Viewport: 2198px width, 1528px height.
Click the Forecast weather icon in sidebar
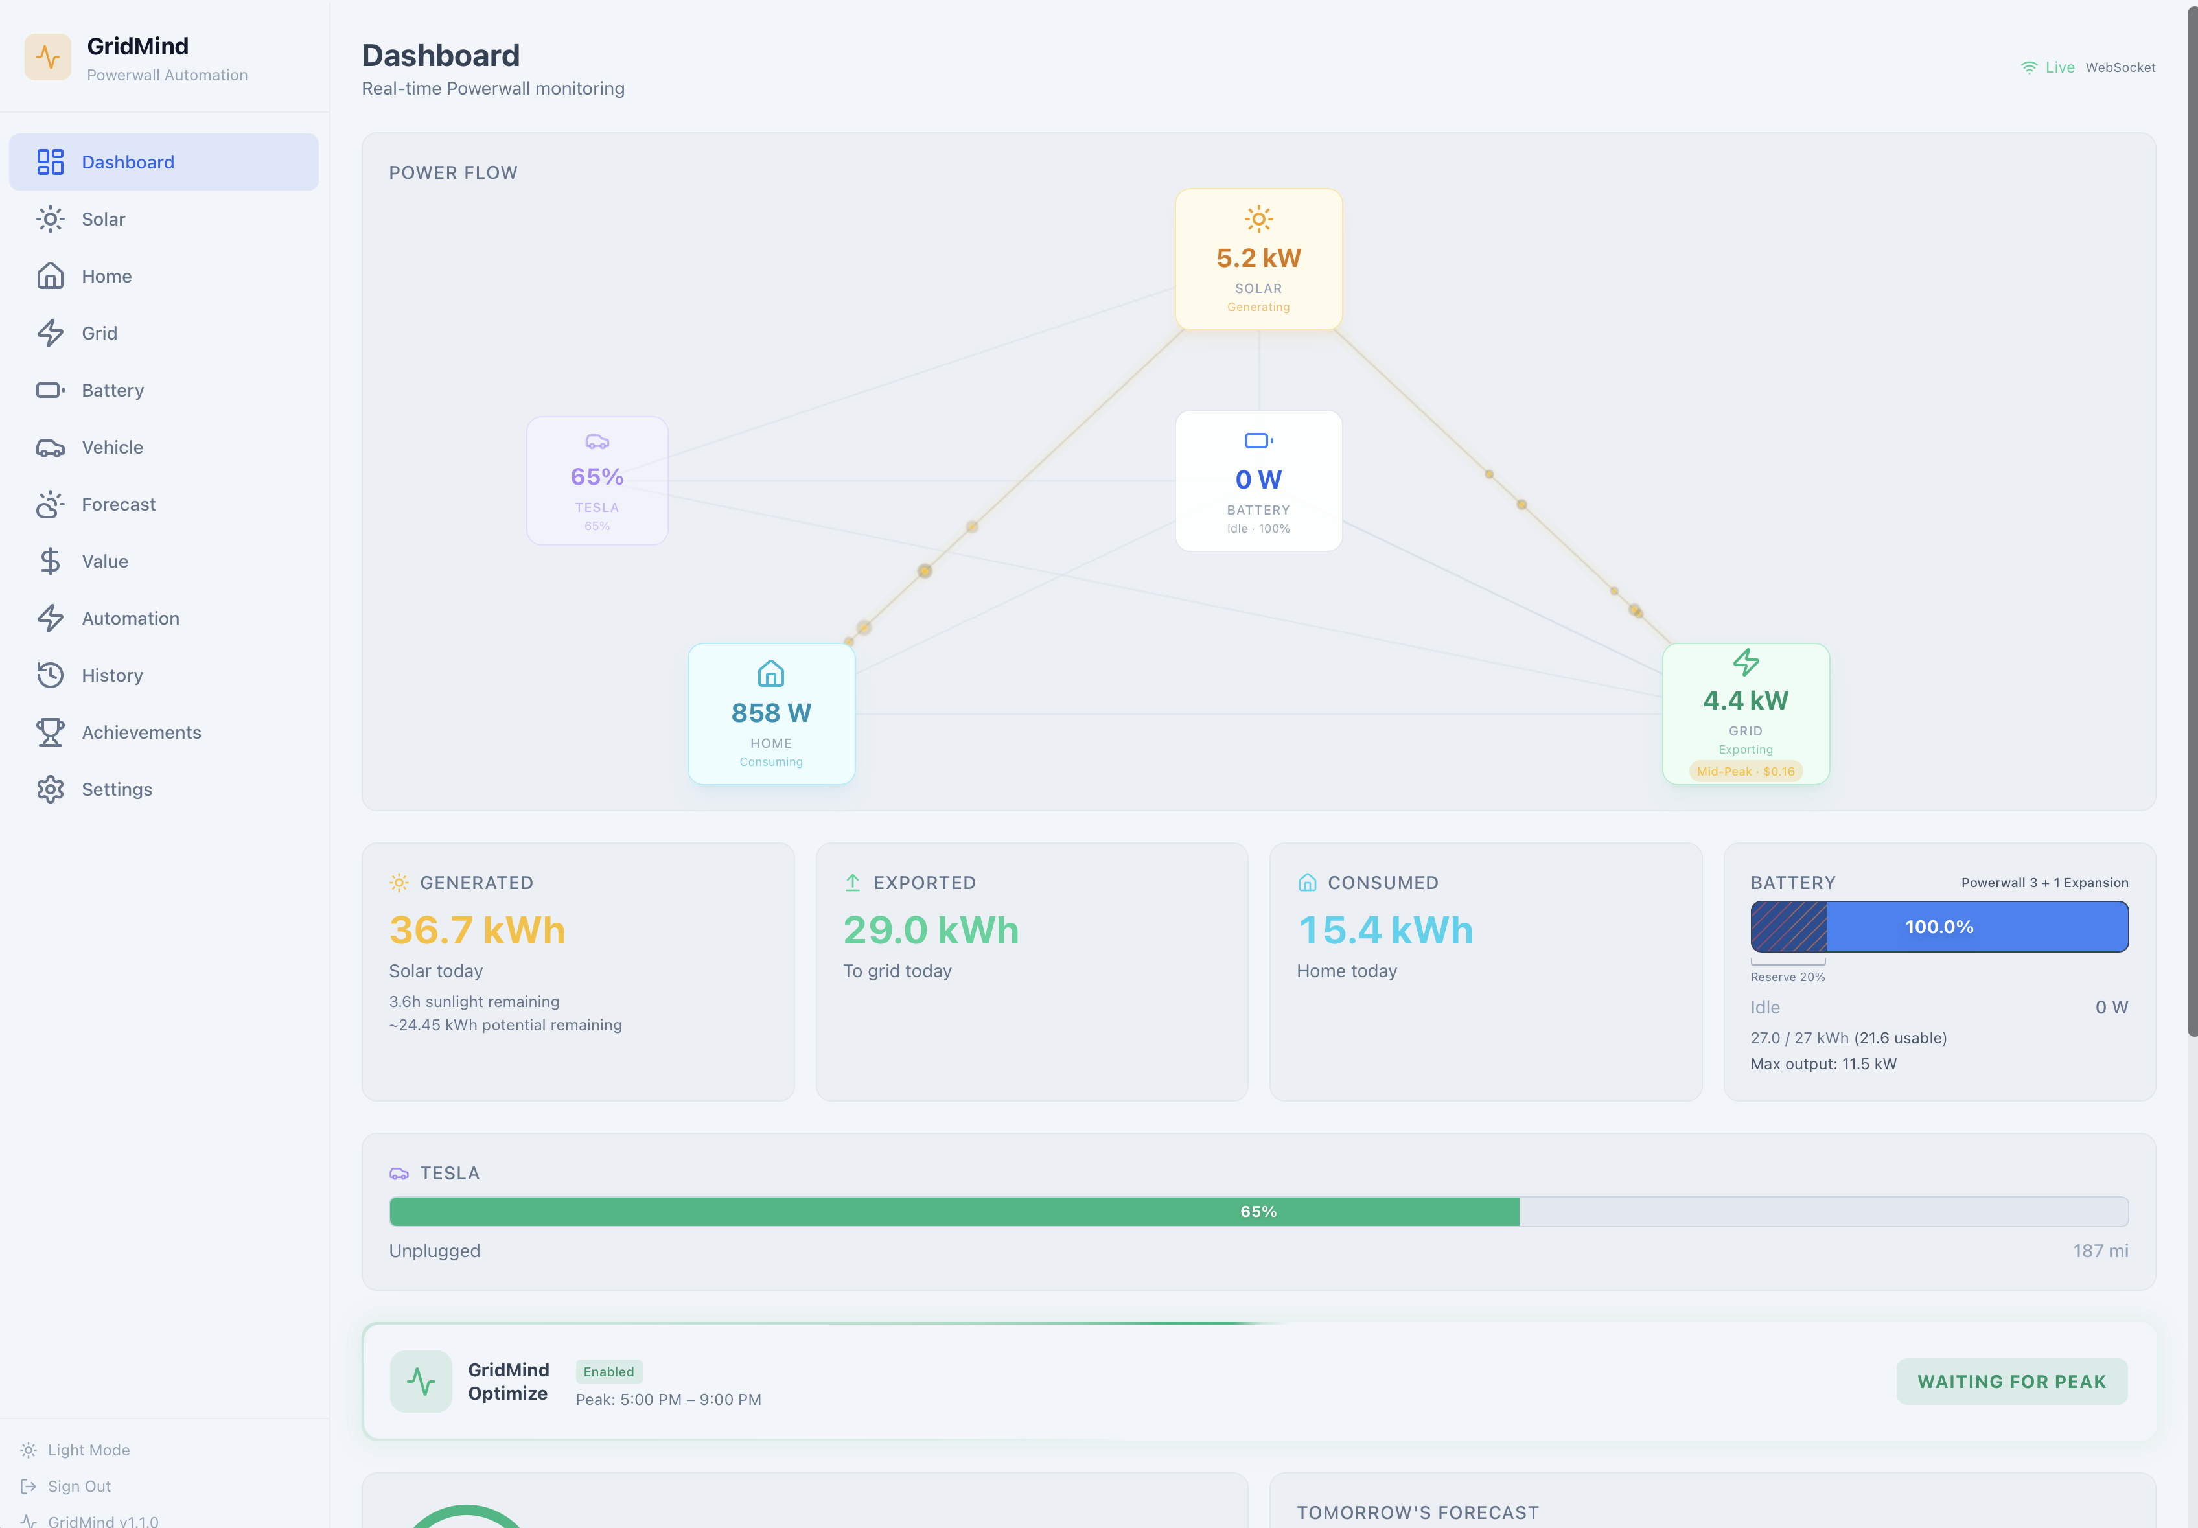(x=50, y=505)
